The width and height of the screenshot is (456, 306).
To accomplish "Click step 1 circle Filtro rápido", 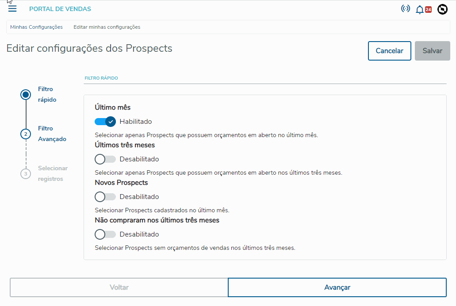I will [26, 94].
